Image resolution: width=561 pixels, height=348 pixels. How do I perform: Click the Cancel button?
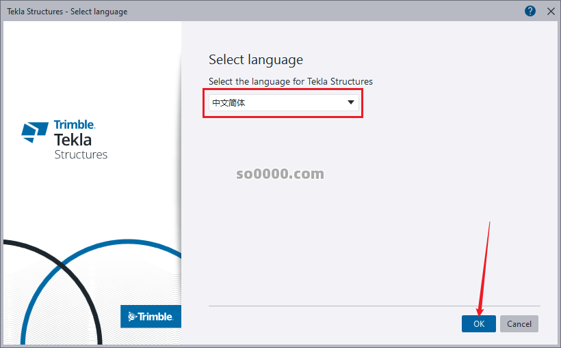[x=519, y=323]
